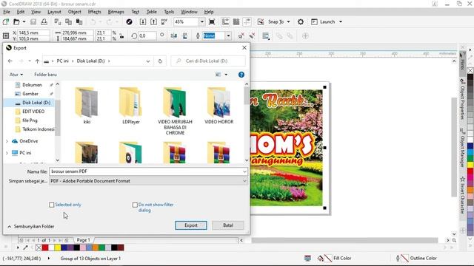Image resolution: width=474 pixels, height=266 pixels.
Task: Toggle the lock ratio icon
Action: pyautogui.click(x=121, y=36)
